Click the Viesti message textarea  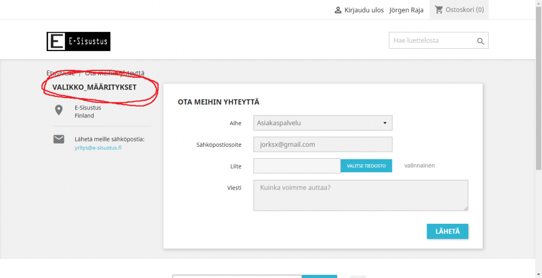361,196
